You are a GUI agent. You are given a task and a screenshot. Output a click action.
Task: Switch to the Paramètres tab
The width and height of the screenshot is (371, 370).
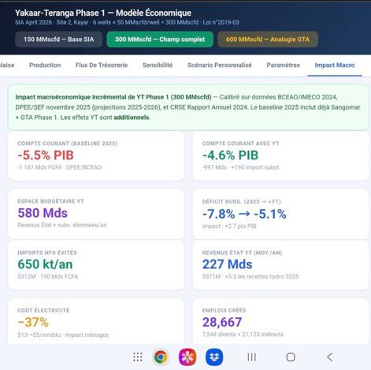point(283,65)
